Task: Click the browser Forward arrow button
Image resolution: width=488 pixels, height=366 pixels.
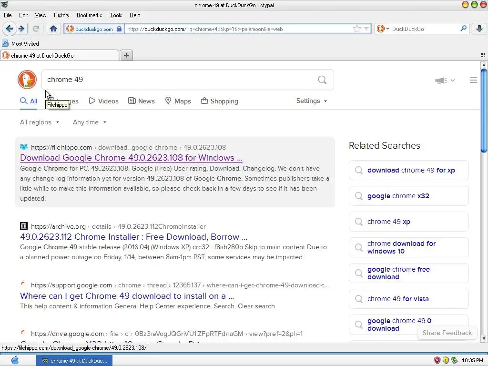Action: 21,29
